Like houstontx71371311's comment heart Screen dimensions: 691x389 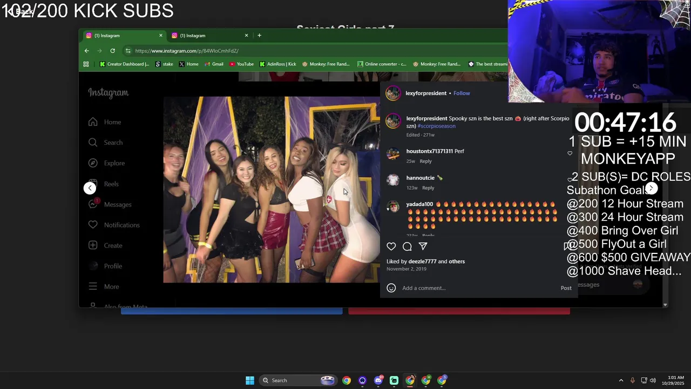[570, 153]
